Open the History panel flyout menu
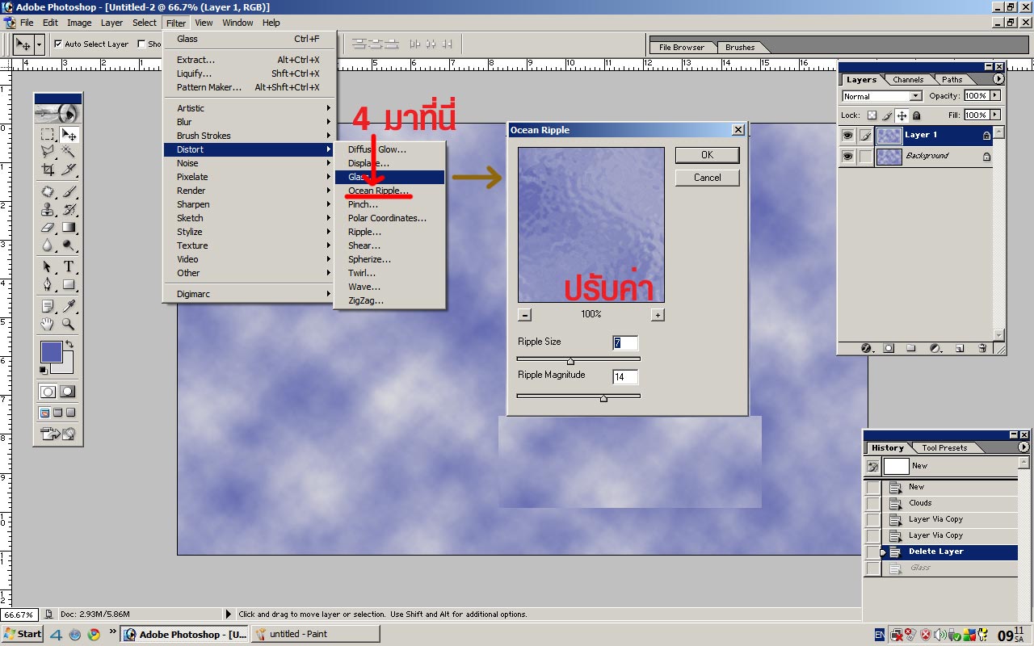The width and height of the screenshot is (1034, 646). pos(1023,447)
